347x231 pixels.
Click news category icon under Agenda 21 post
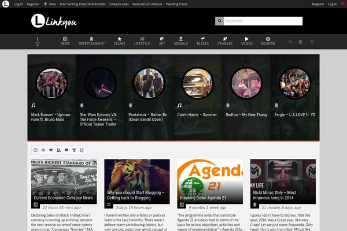(182, 204)
